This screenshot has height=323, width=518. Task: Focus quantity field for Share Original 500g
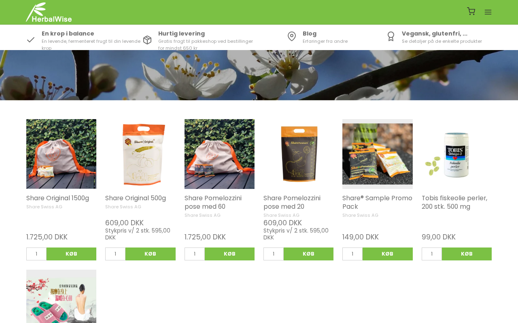(115, 254)
